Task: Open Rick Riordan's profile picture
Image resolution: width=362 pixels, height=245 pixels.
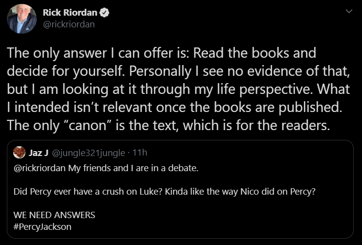Action: 21,18
